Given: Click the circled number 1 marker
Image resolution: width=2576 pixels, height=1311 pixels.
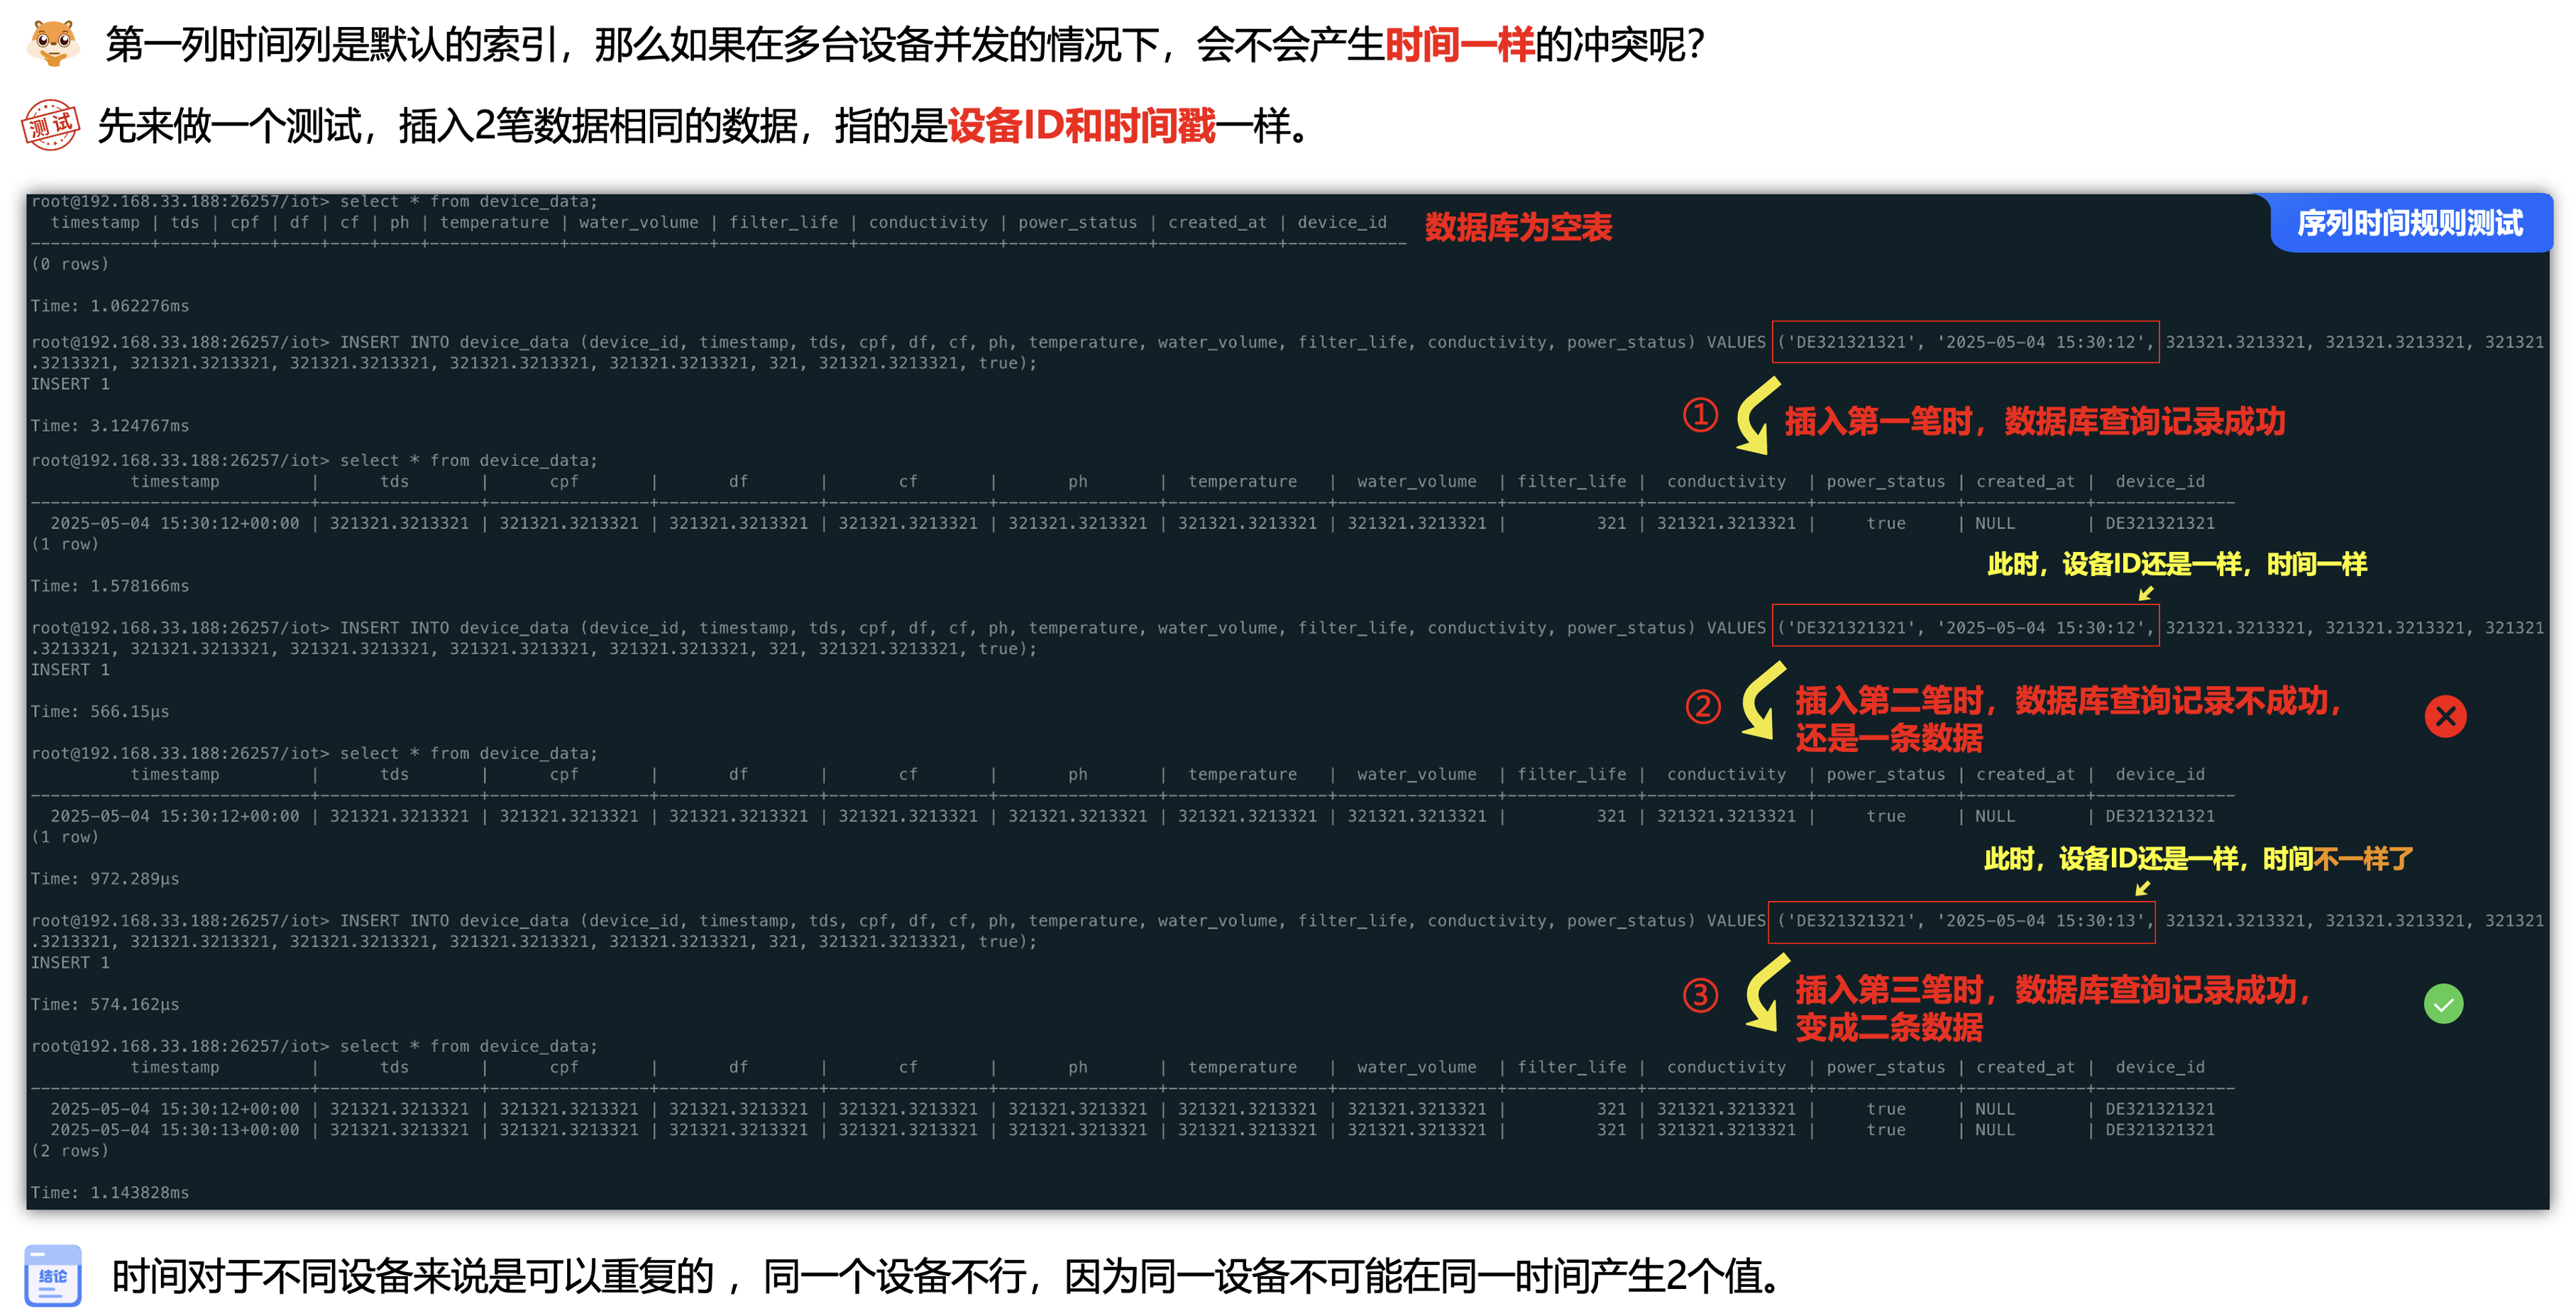Looking at the screenshot, I should click(x=1700, y=414).
